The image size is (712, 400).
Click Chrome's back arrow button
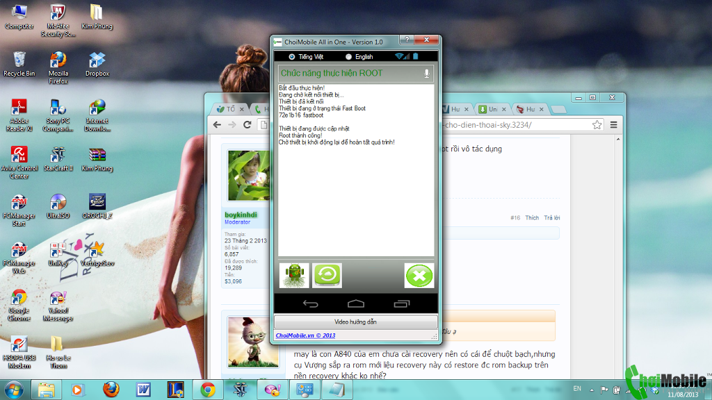[x=217, y=125]
